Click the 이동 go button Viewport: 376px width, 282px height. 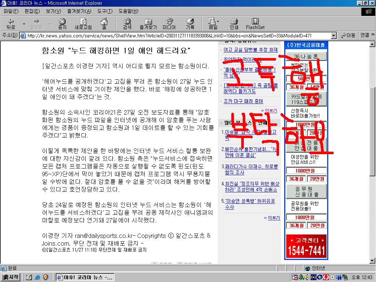click(x=348, y=36)
